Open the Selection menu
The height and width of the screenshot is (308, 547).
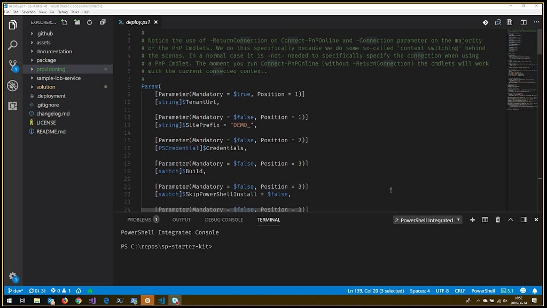click(29, 12)
